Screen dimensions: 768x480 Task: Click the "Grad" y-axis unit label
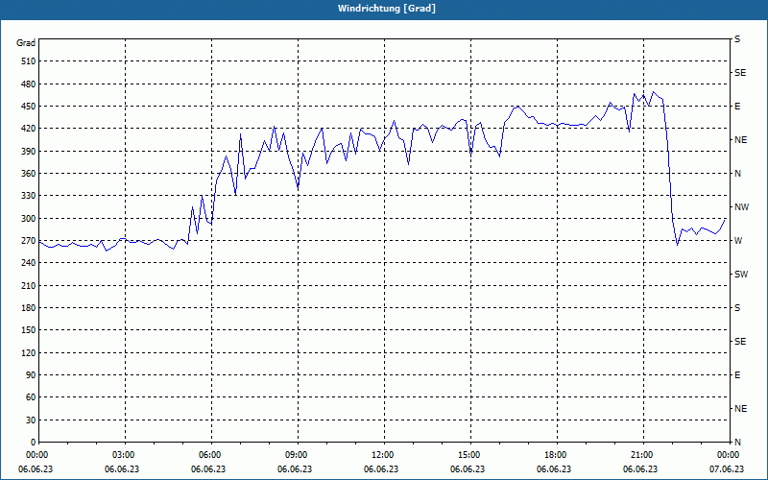click(x=26, y=43)
